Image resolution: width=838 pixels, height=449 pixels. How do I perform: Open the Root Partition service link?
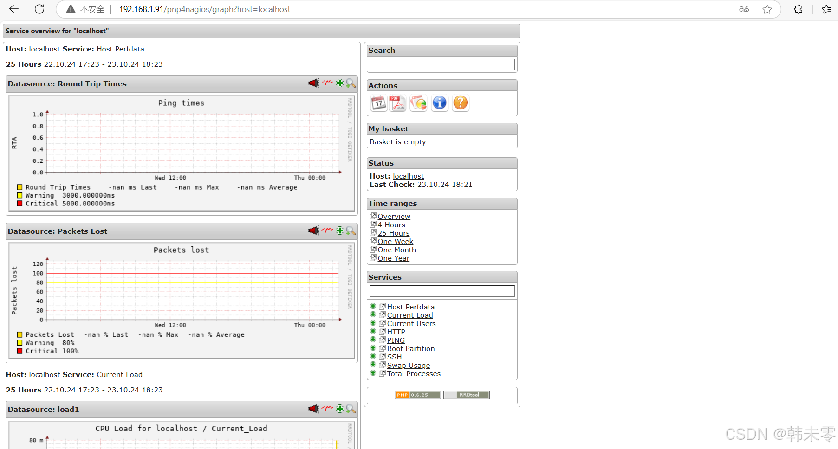tap(411, 348)
